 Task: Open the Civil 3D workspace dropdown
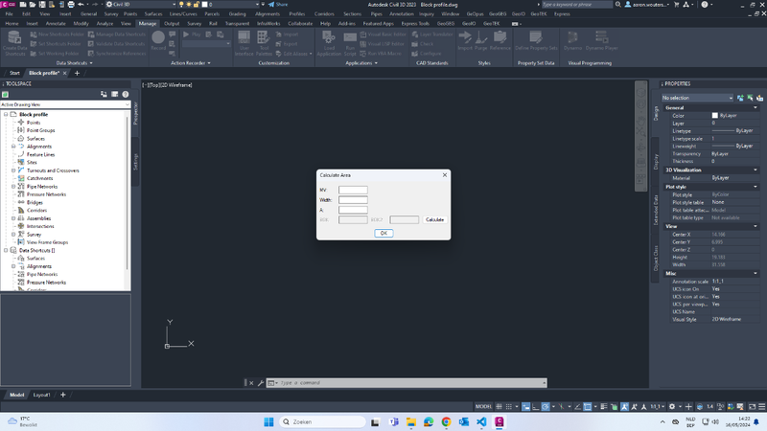tap(128, 5)
